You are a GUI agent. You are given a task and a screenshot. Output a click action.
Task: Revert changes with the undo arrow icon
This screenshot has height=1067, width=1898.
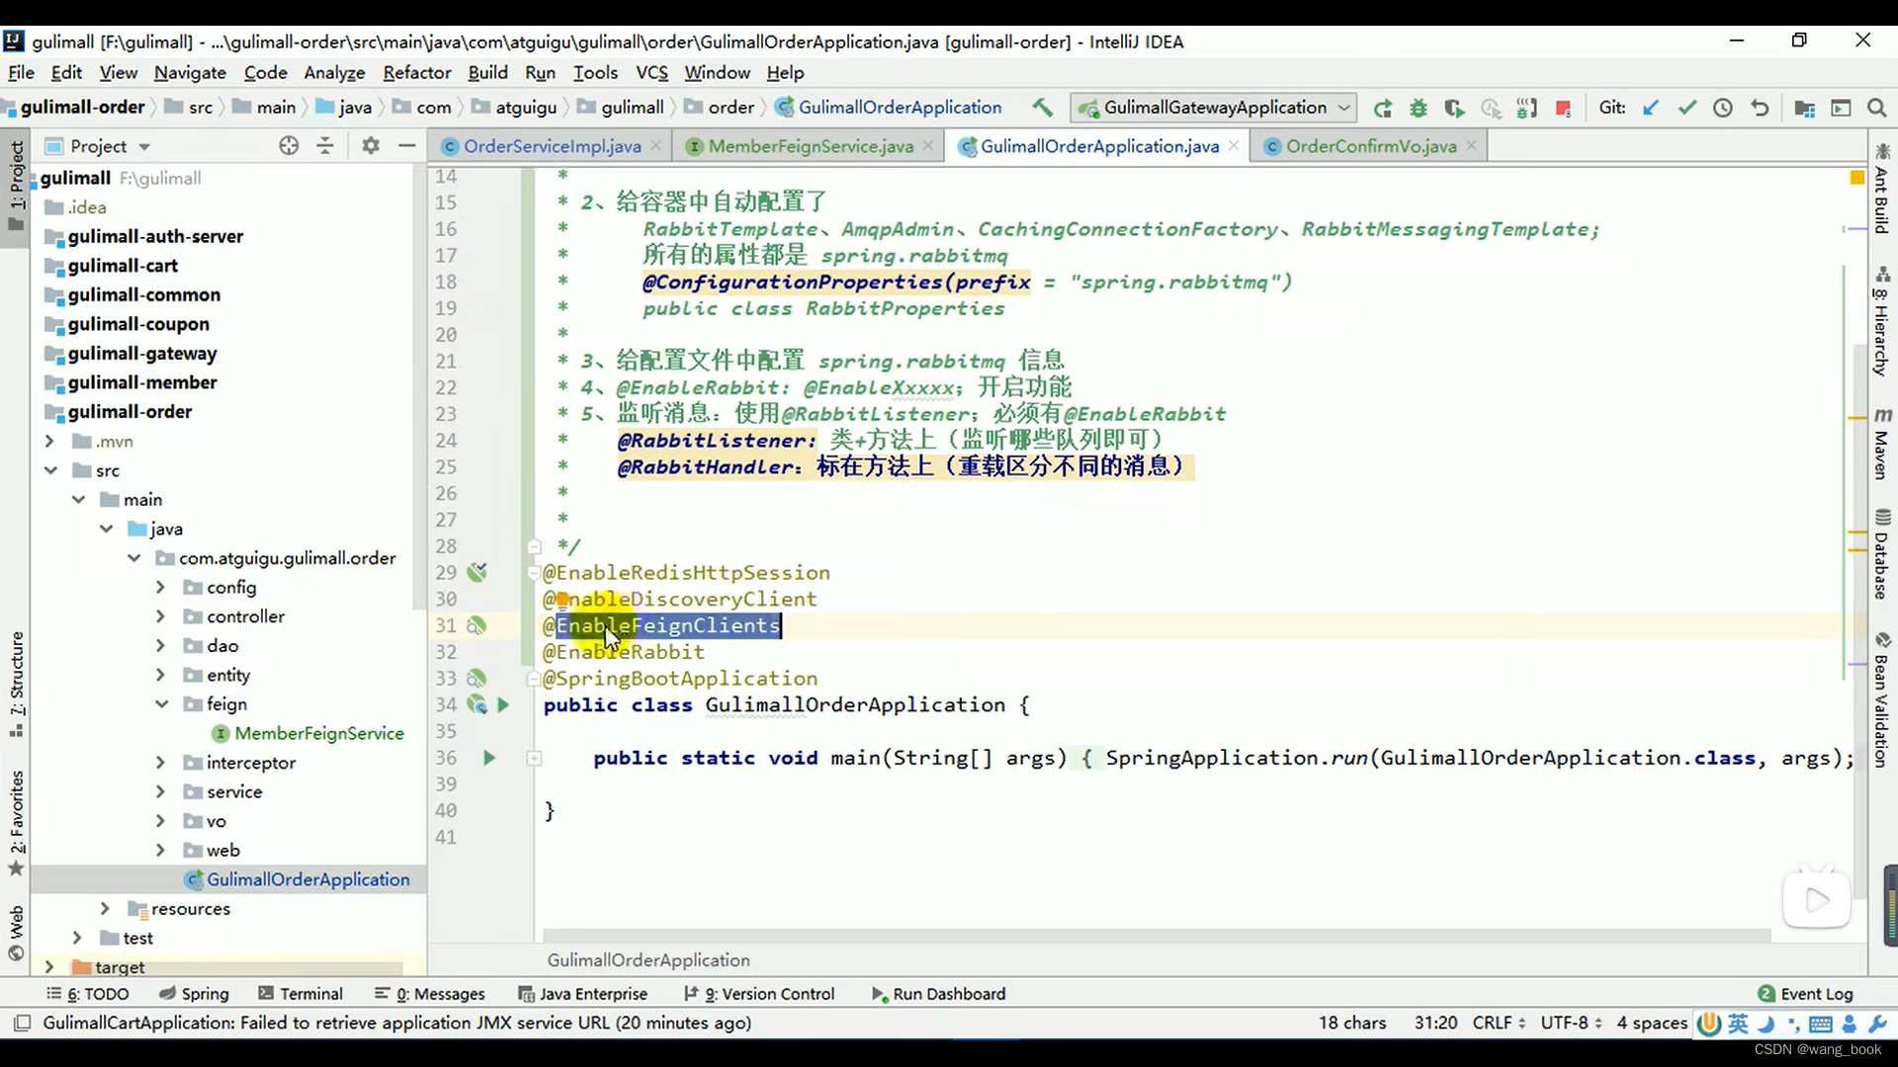tap(1760, 108)
